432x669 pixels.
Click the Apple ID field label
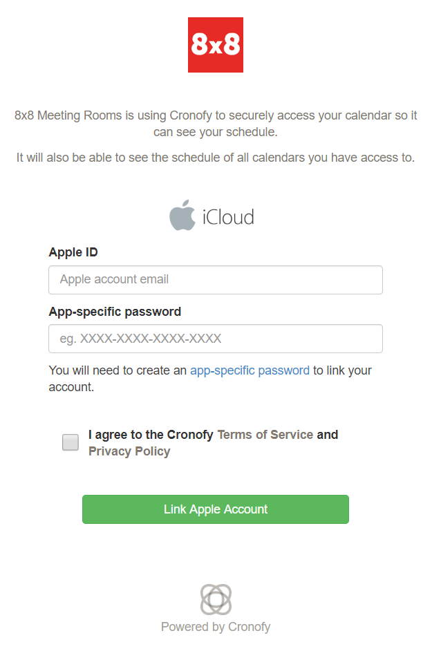73,252
